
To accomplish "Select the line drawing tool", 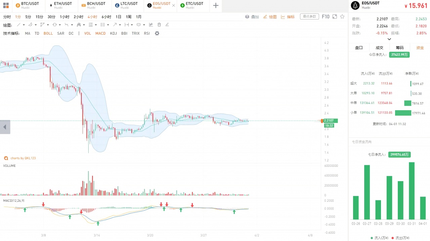I will 18,25.
